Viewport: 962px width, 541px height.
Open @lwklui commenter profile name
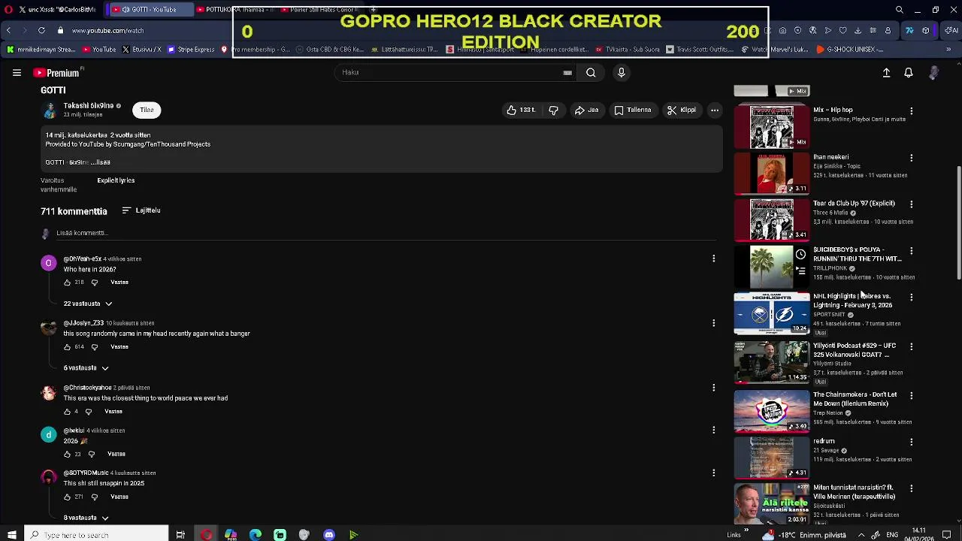point(74,431)
